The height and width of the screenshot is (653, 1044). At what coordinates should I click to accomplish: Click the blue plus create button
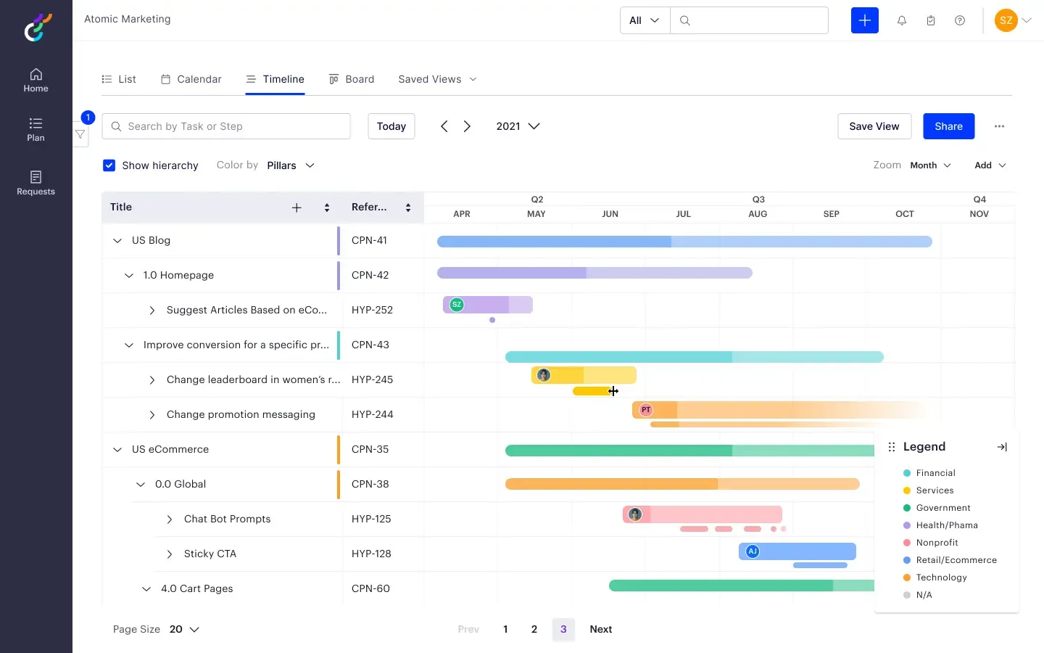864,20
